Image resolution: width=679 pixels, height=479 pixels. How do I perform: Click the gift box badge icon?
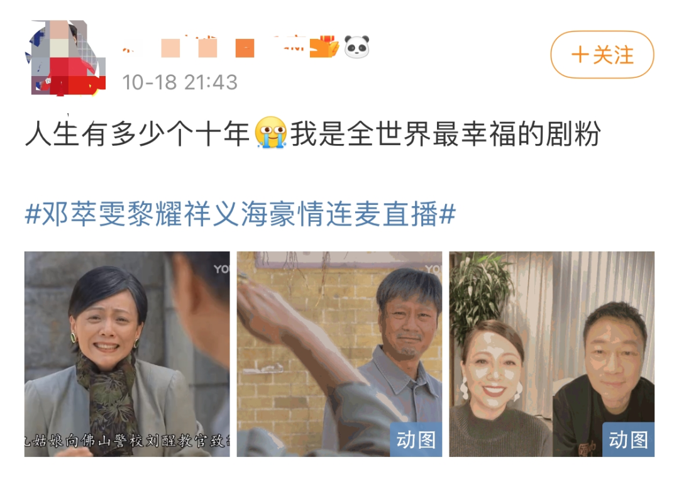click(324, 47)
